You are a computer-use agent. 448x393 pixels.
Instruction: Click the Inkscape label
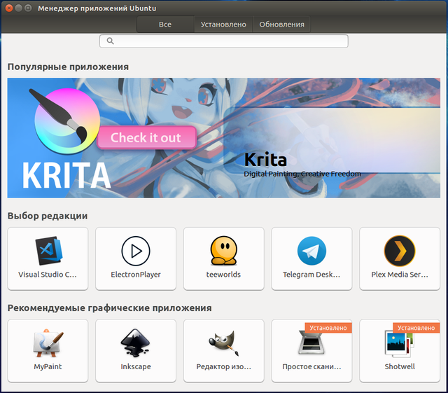pyautogui.click(x=136, y=366)
